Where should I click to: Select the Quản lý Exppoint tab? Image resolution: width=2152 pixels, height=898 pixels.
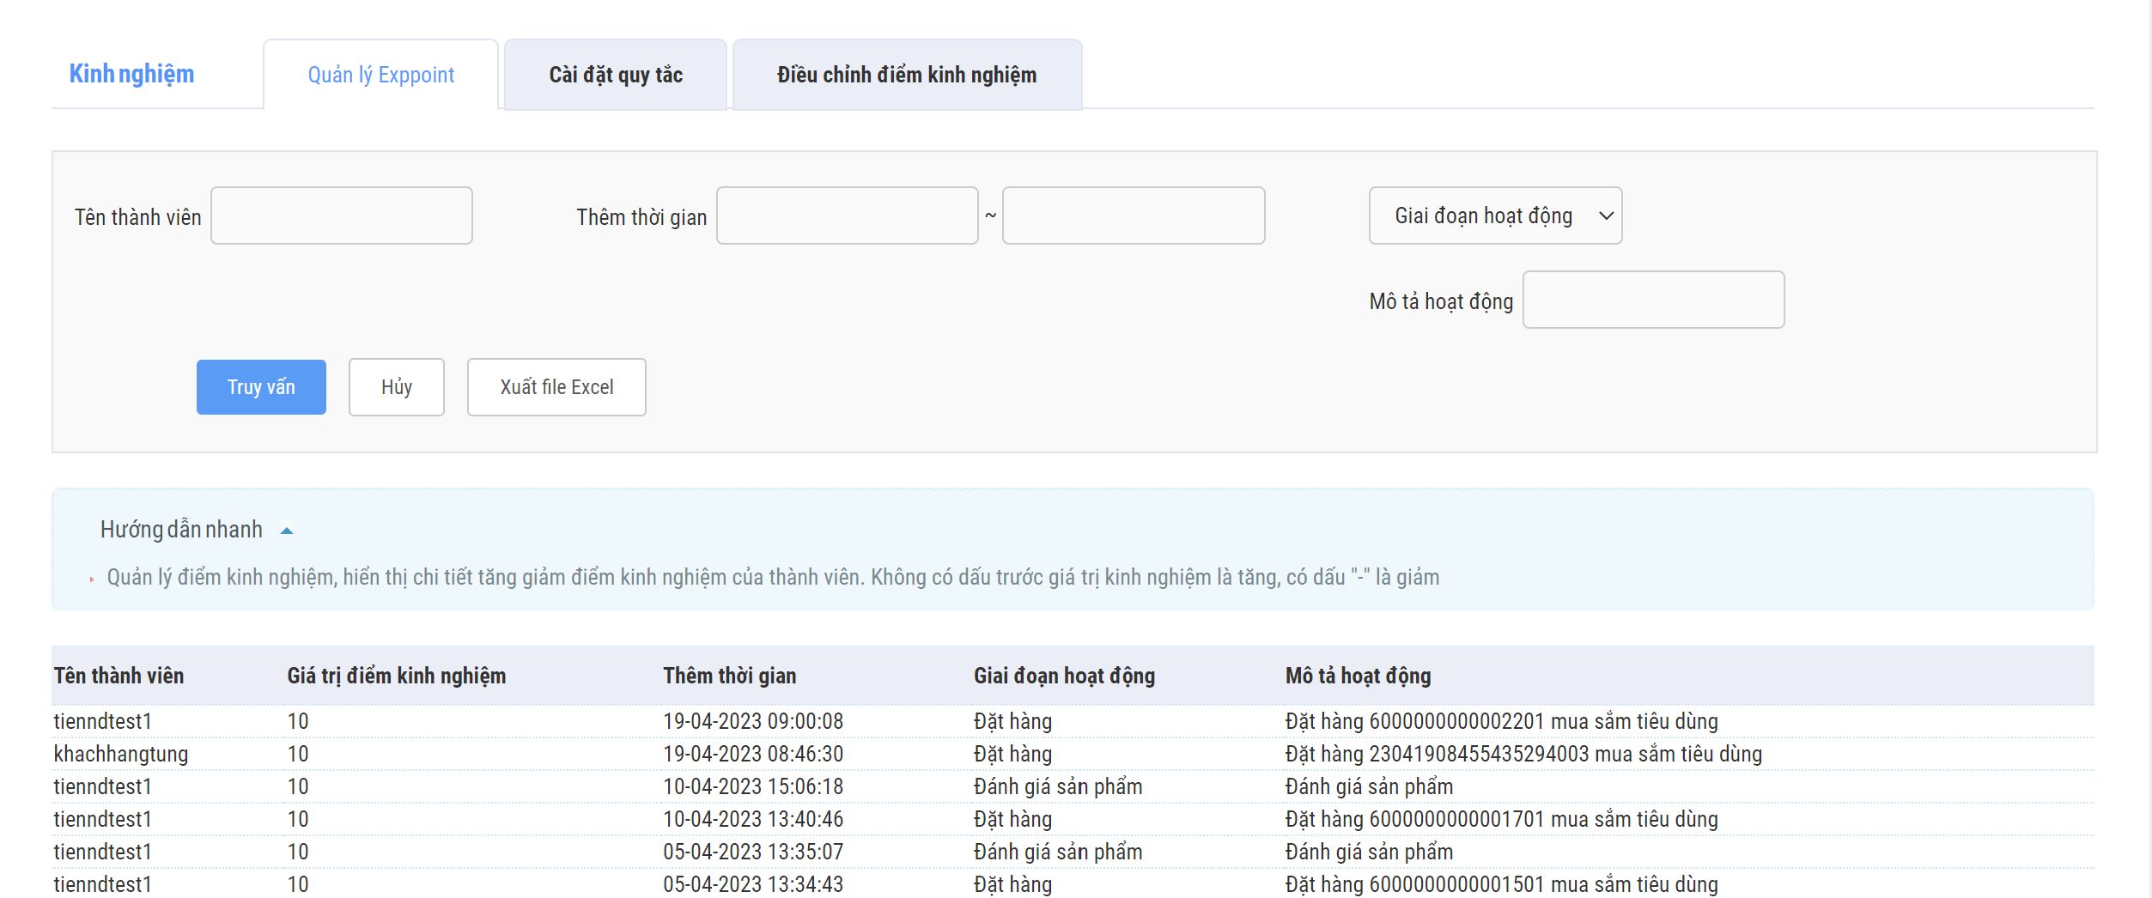click(380, 76)
